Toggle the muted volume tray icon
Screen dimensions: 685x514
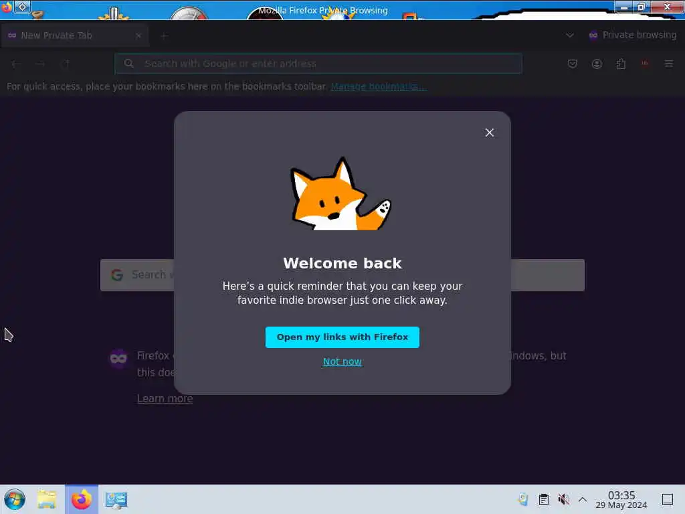coord(563,499)
